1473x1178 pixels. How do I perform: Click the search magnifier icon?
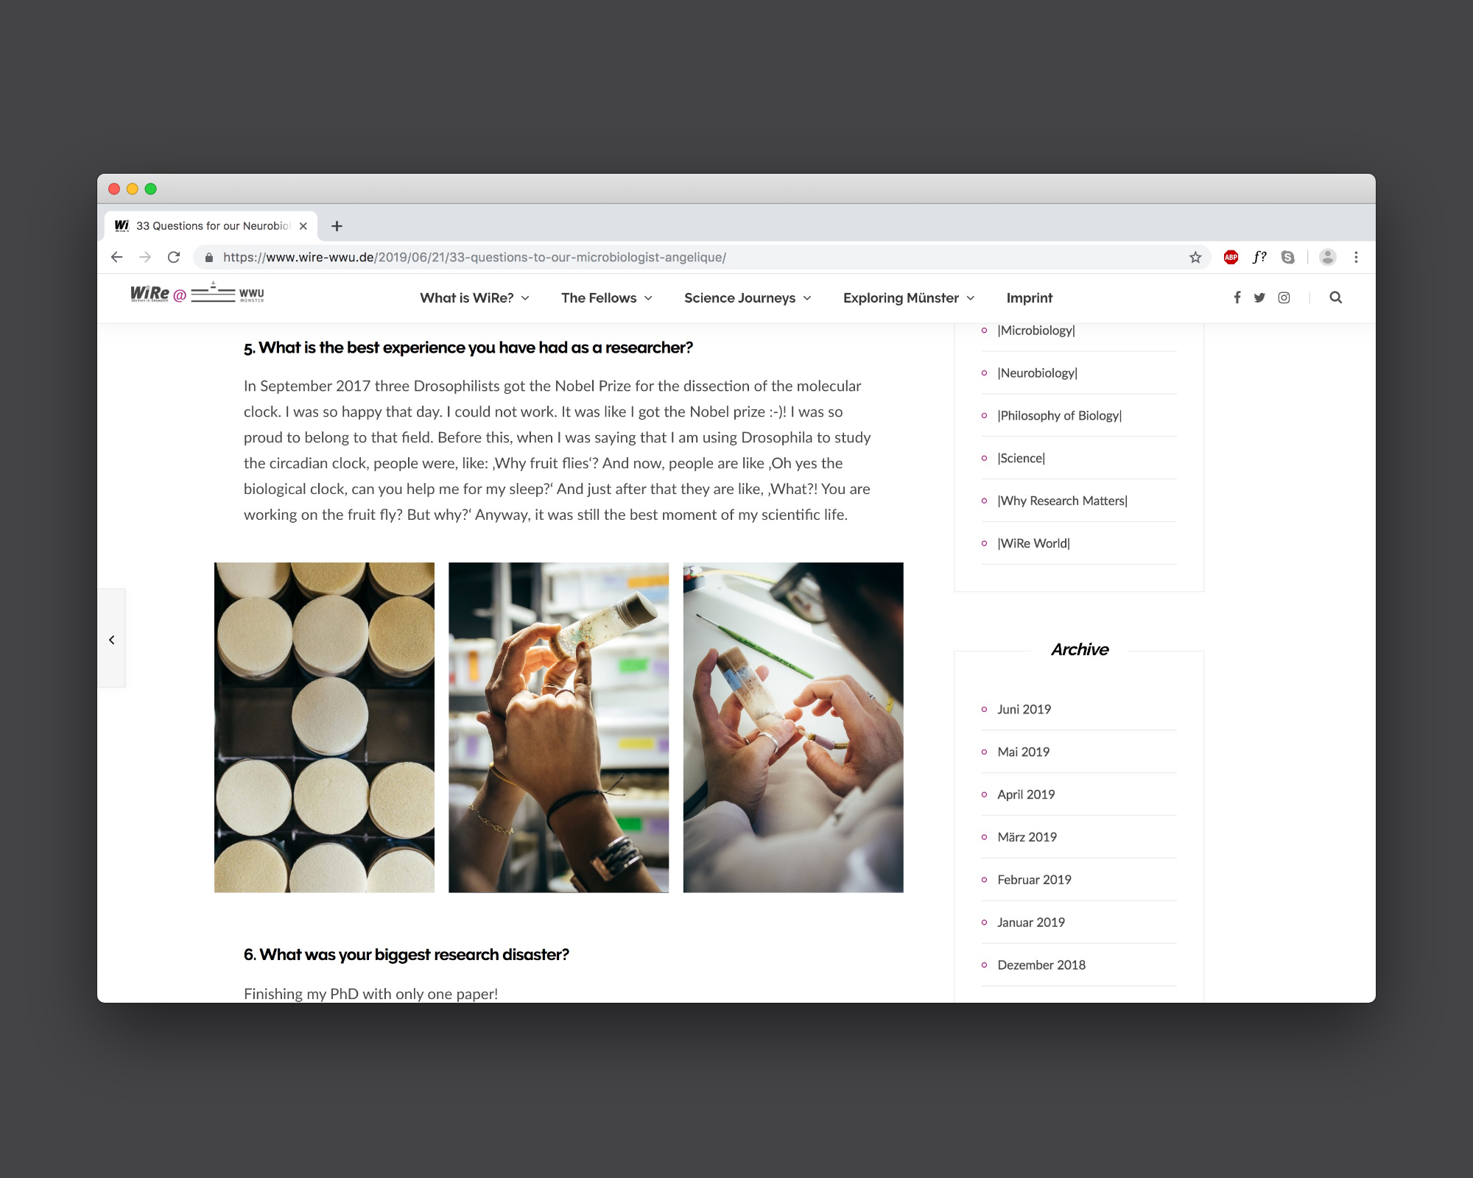tap(1335, 297)
